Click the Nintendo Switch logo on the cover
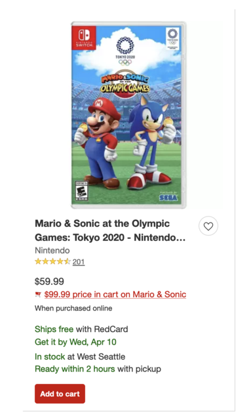The width and height of the screenshot is (249, 420). click(x=85, y=38)
